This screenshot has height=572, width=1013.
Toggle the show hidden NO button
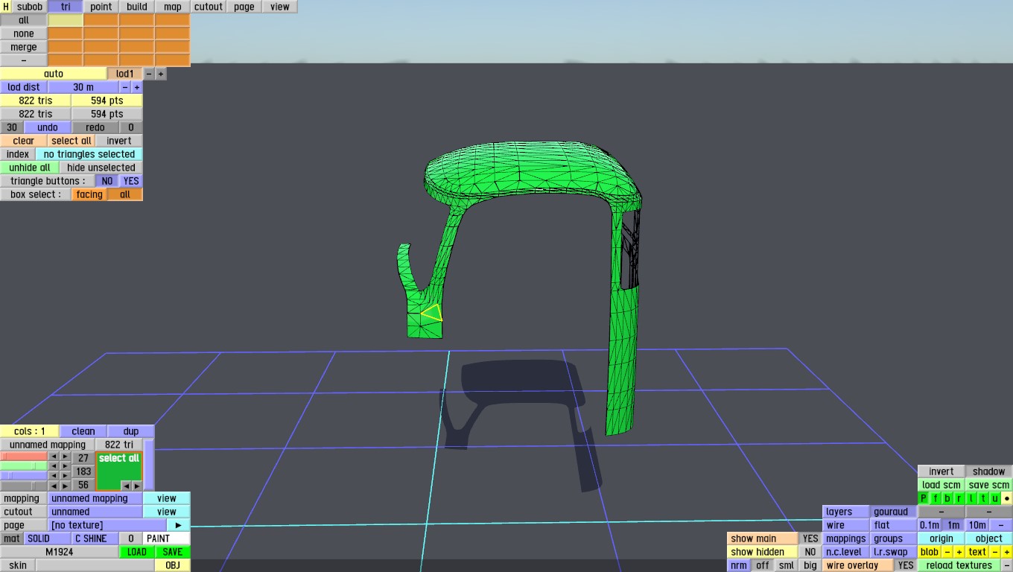tap(810, 552)
